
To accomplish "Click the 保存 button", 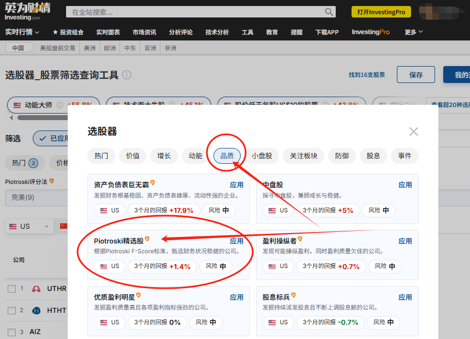I will pos(416,75).
